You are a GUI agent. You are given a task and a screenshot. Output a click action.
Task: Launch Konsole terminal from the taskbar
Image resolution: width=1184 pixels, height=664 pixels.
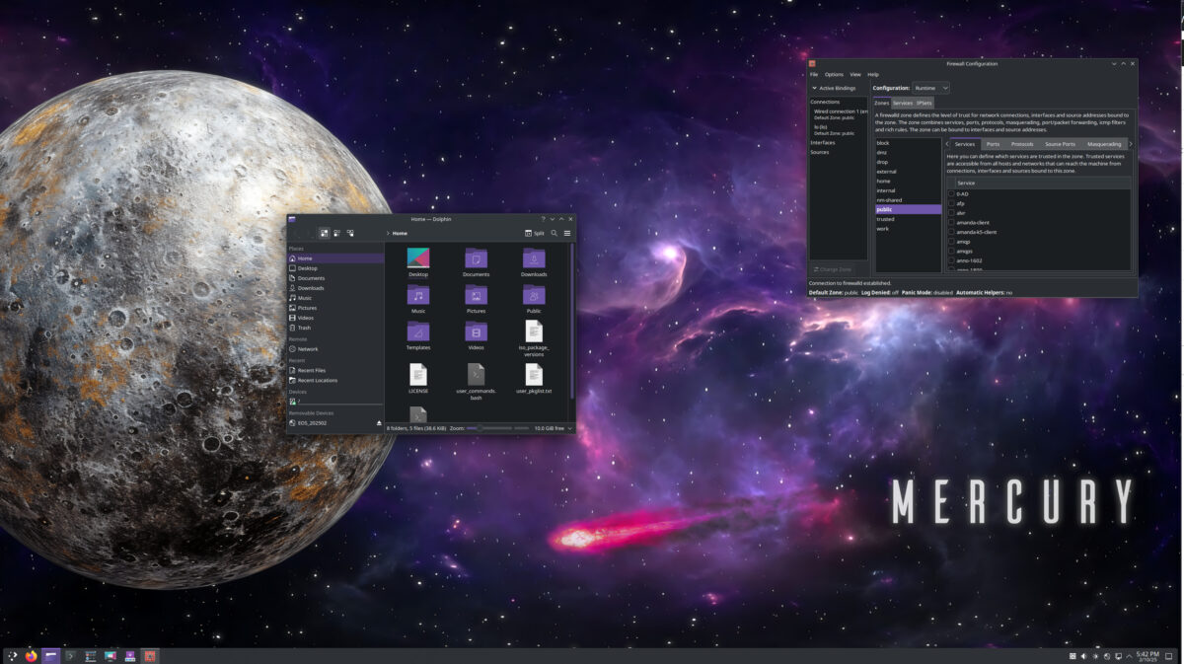pos(69,655)
